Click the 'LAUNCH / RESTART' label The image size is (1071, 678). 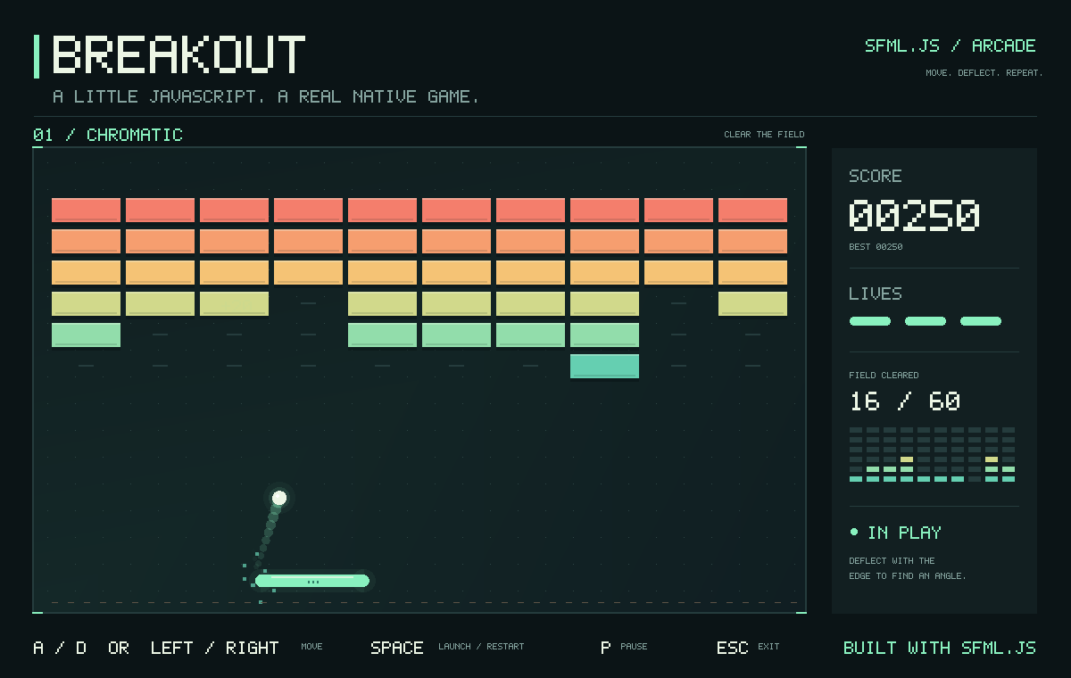click(481, 647)
